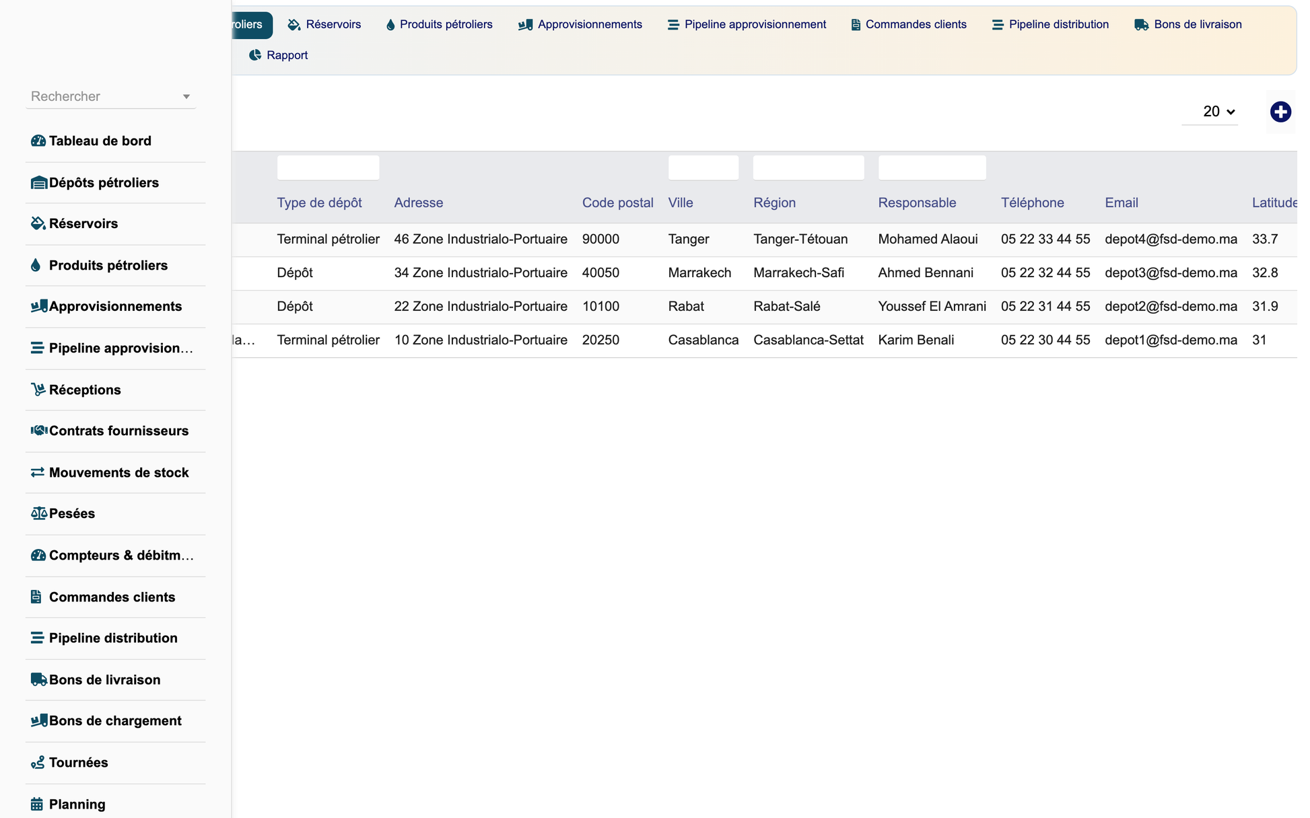Click depot4@fsd-demo.ma email cell
The image size is (1310, 818).
(x=1171, y=239)
